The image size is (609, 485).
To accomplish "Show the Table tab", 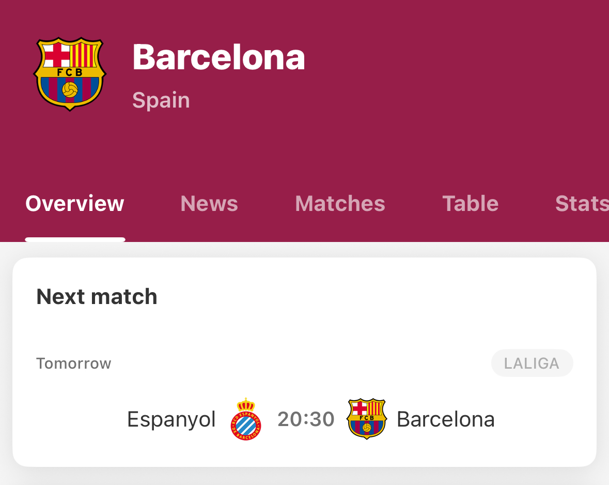I will [x=471, y=203].
